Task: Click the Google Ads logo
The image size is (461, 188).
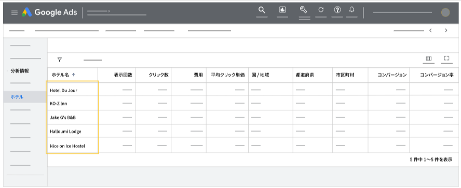Action: coord(49,12)
